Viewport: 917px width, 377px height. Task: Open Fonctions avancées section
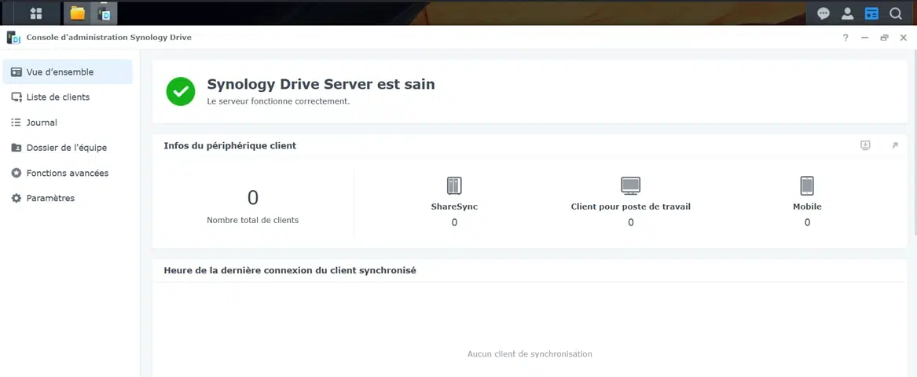(68, 173)
